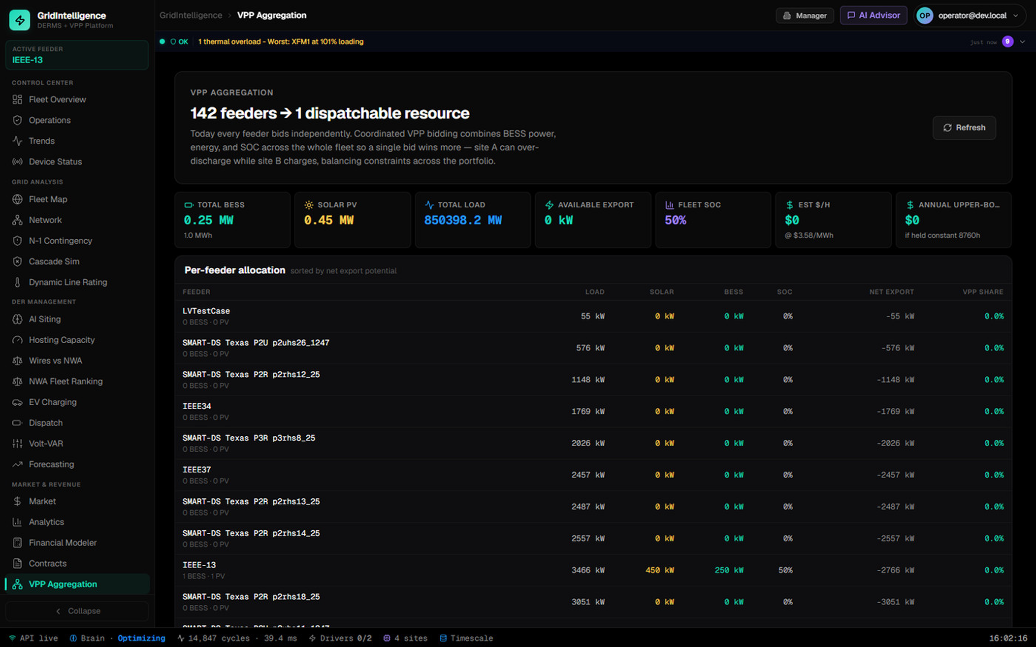Click the GridIntelligence lightning logo icon
Image resolution: width=1036 pixels, height=647 pixels.
pyautogui.click(x=20, y=20)
